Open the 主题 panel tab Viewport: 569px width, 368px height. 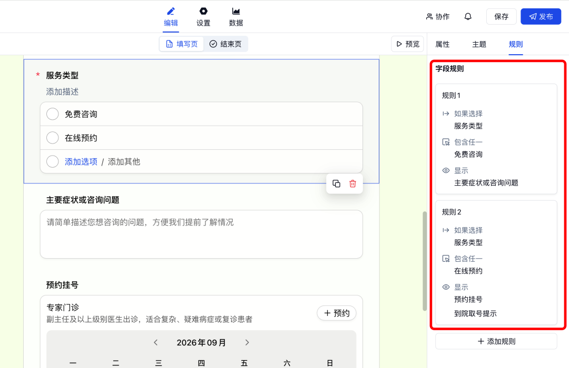(479, 44)
